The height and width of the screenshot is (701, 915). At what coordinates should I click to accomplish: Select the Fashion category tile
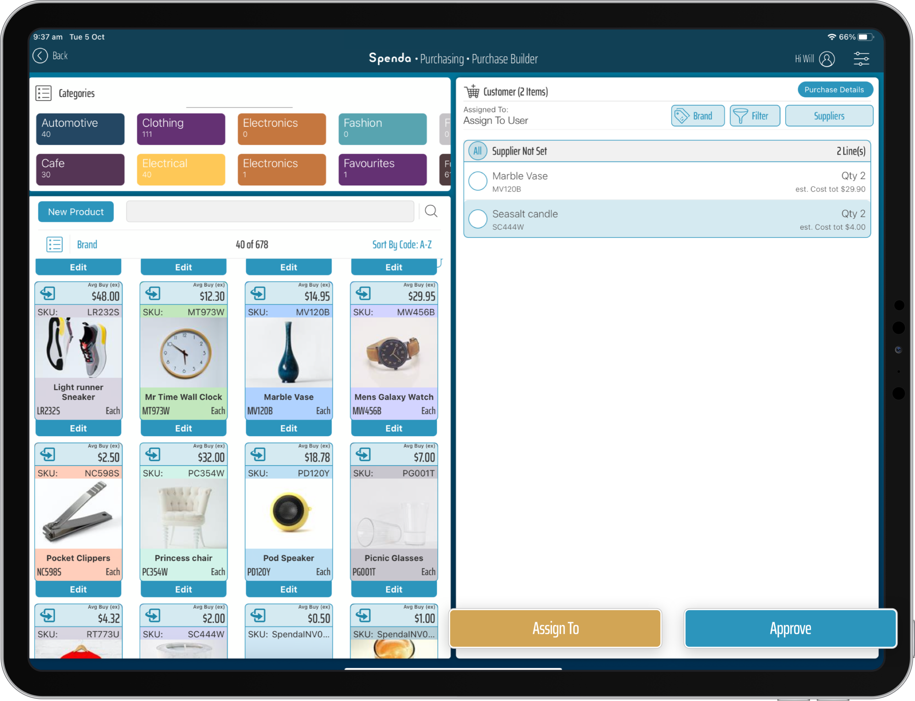[x=382, y=129]
